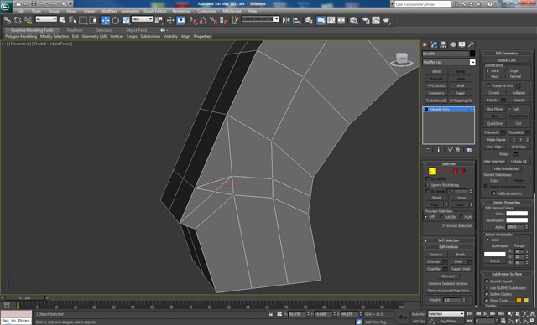
Task: Collapse the Edit Vertices rollout
Action: [448, 247]
